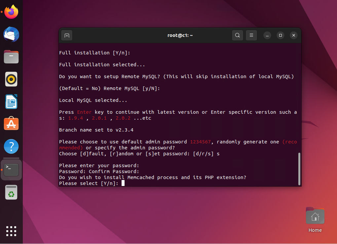Maximize the terminal window
Screen dimensions: 337x244
281,35
